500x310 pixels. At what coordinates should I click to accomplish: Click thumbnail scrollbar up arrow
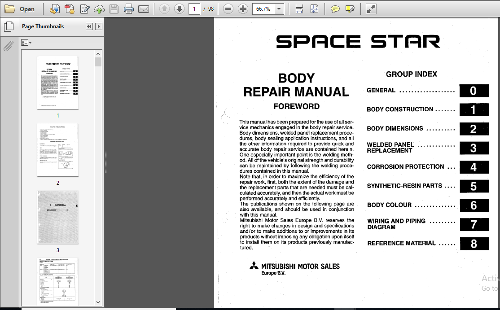point(98,53)
